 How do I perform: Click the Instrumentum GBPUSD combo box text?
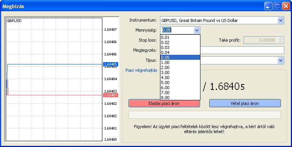tap(199, 20)
